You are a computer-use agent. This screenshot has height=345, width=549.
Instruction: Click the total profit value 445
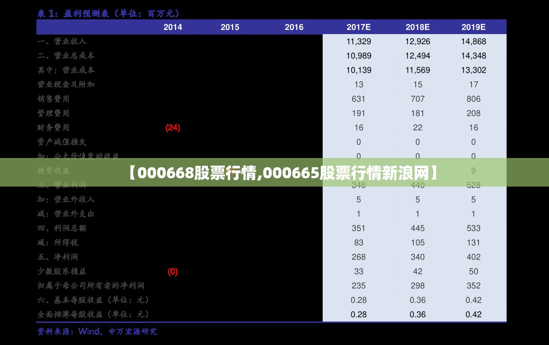[x=417, y=228]
